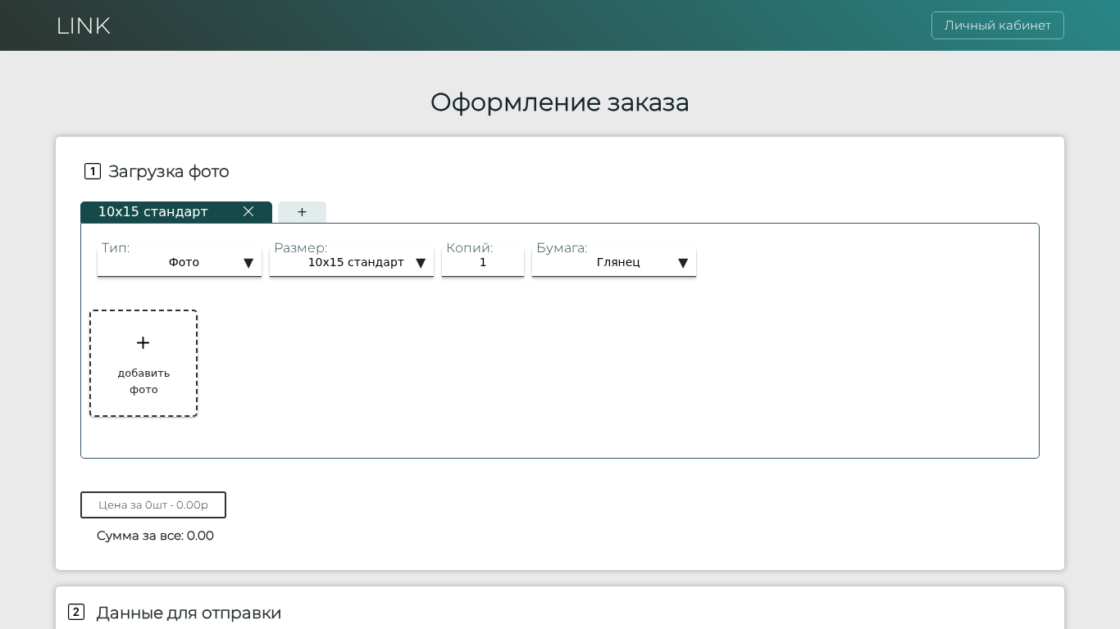Click the добавить фото caption text
The width and height of the screenshot is (1120, 629).
point(143,382)
